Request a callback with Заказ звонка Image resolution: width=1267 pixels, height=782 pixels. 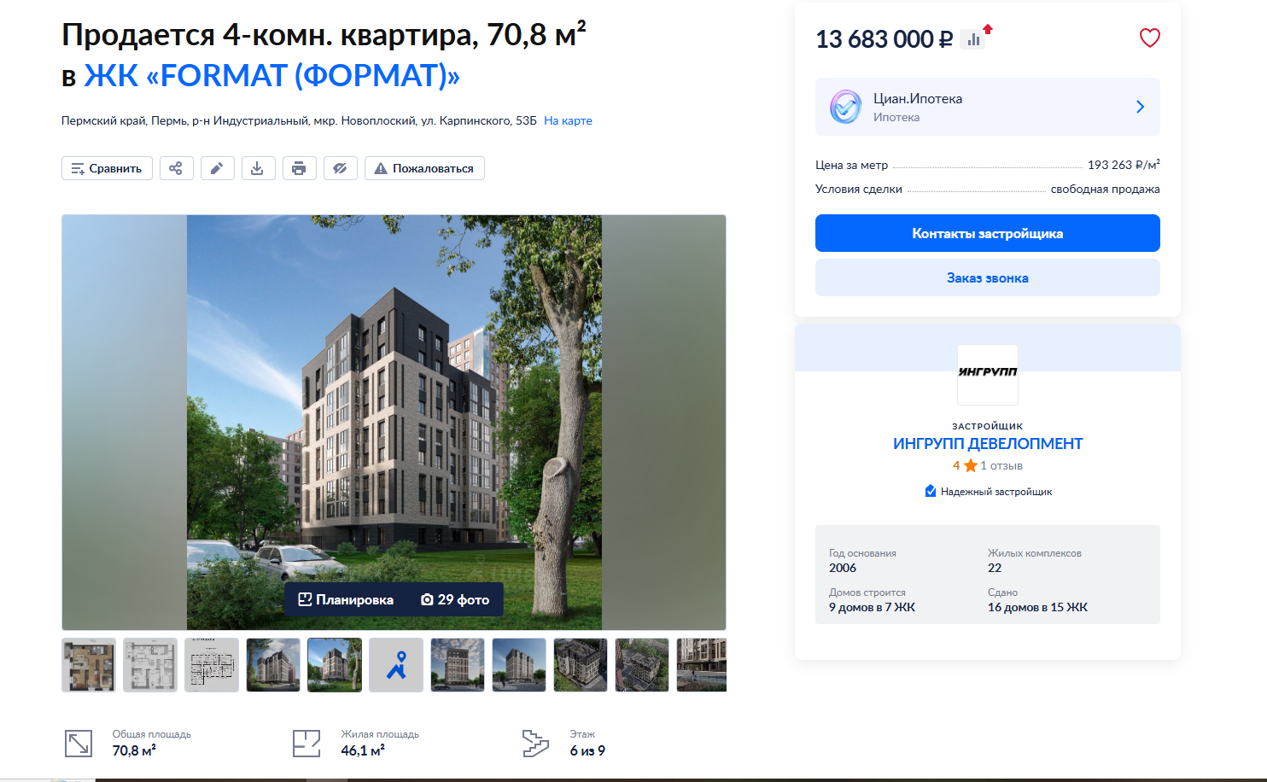click(x=988, y=277)
